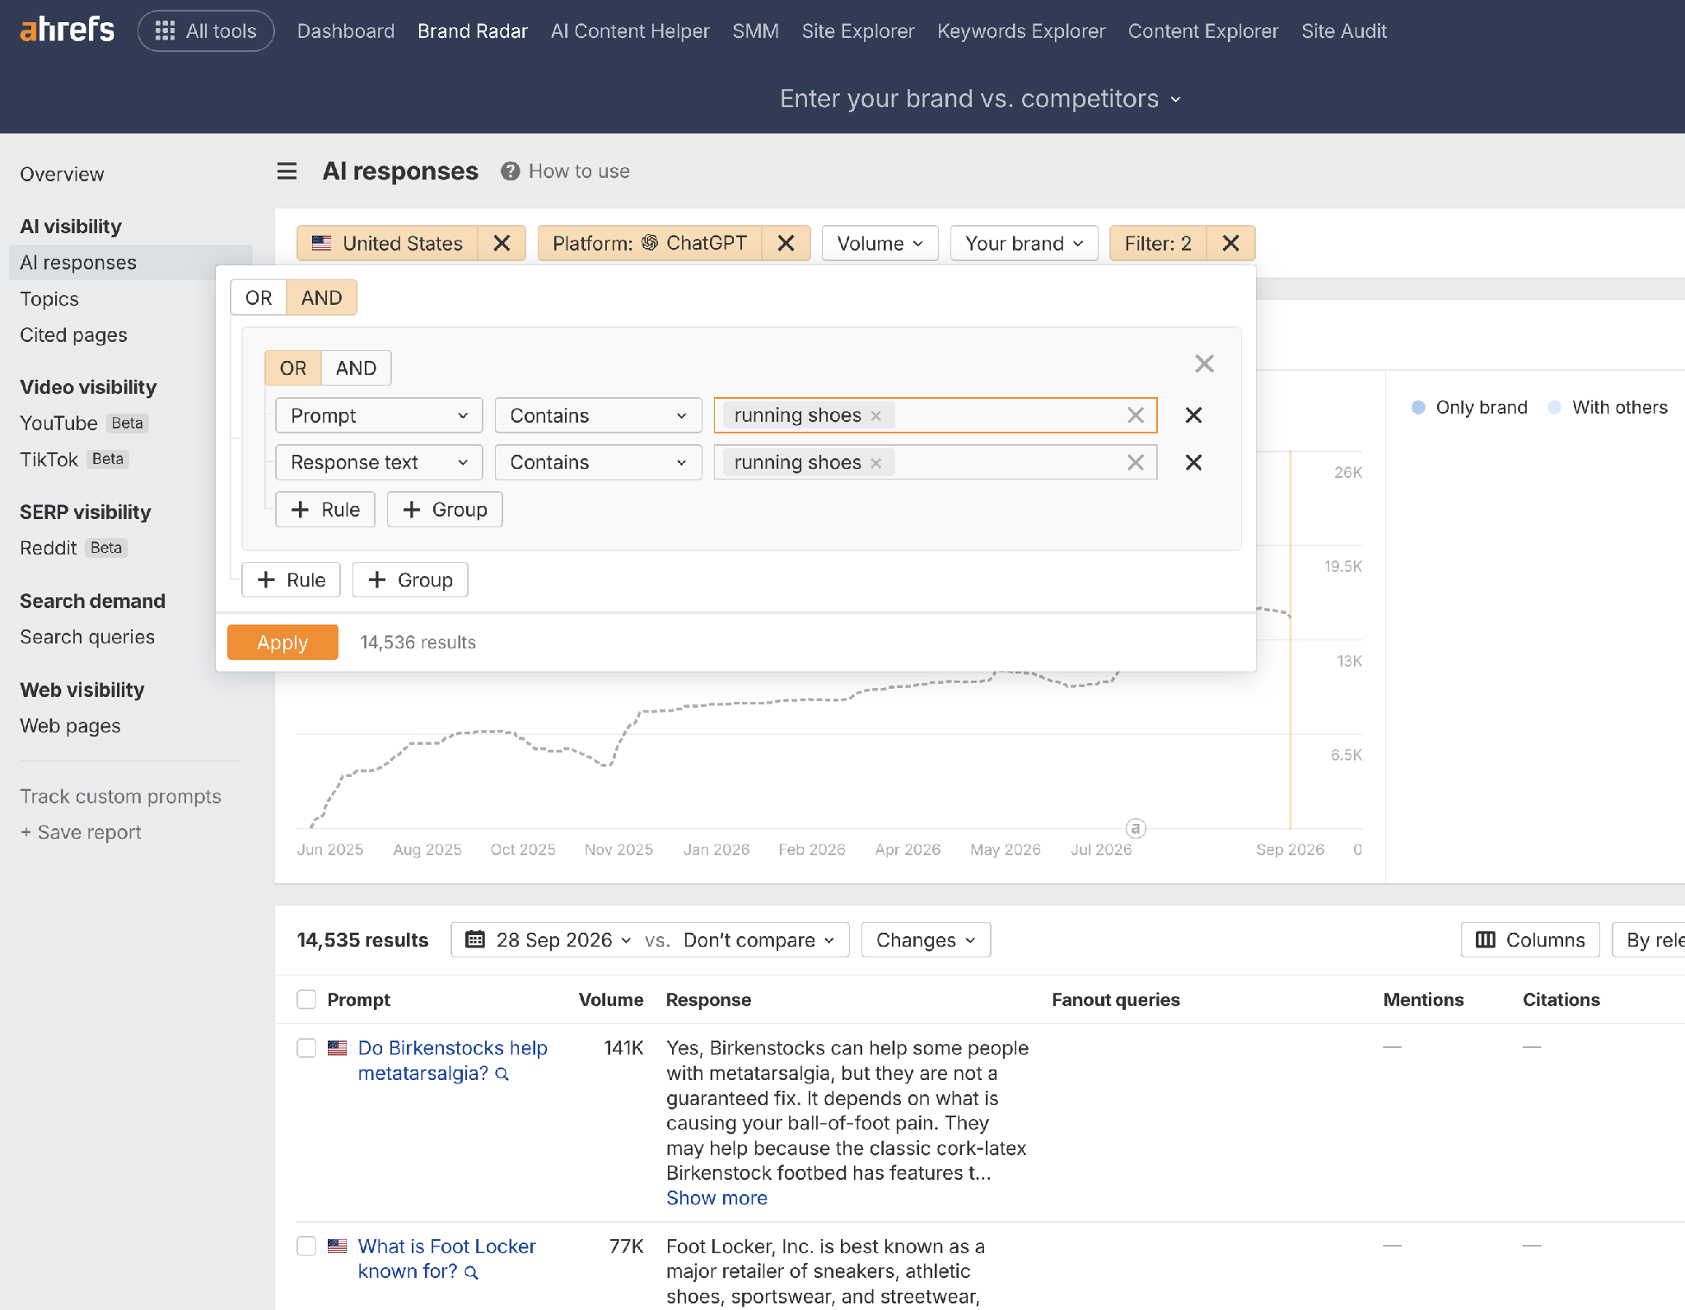Go to Keywords Explorer
Viewport: 1685px width, 1310px height.
(1021, 31)
